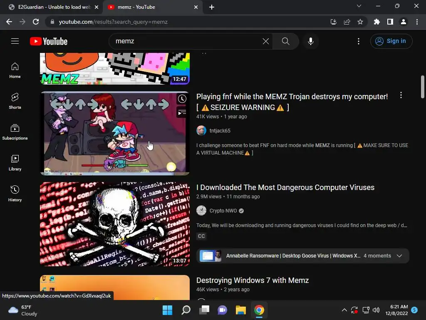Click the magnifier search button on YouTube
The width and height of the screenshot is (426, 320).
coord(285,41)
